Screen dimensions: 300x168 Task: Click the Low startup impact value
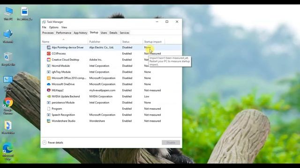coord(147,97)
